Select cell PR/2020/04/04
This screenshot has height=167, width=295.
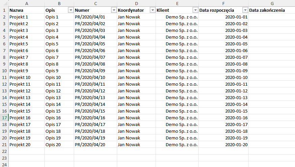click(95, 37)
